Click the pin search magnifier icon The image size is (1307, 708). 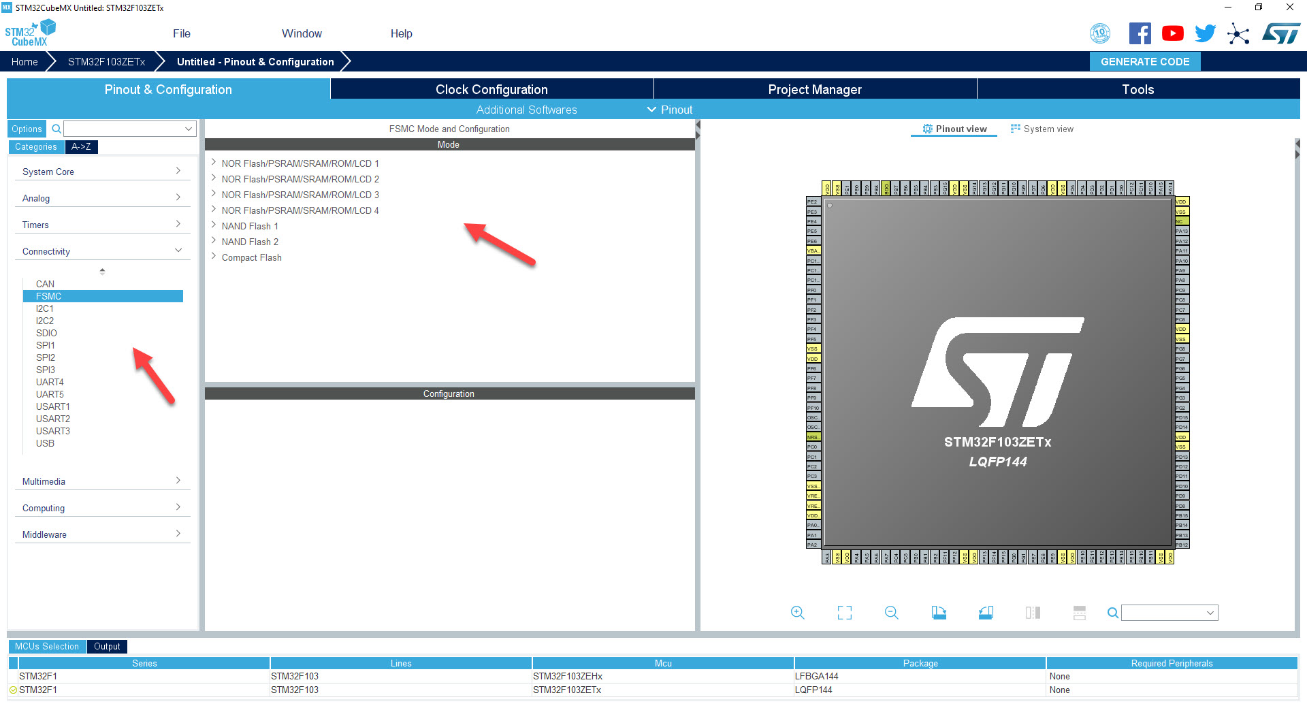tap(1113, 613)
